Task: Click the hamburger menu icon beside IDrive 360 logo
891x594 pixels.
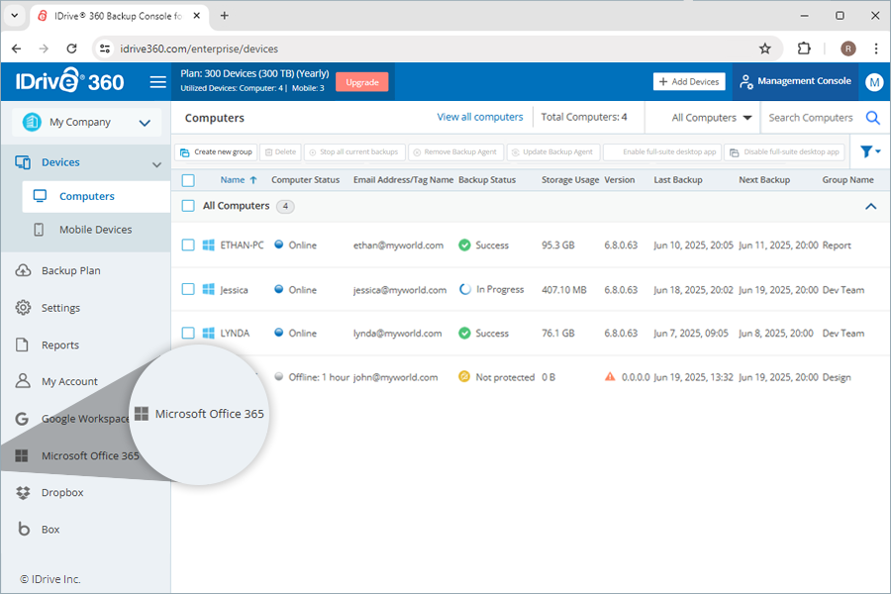Action: point(157,82)
